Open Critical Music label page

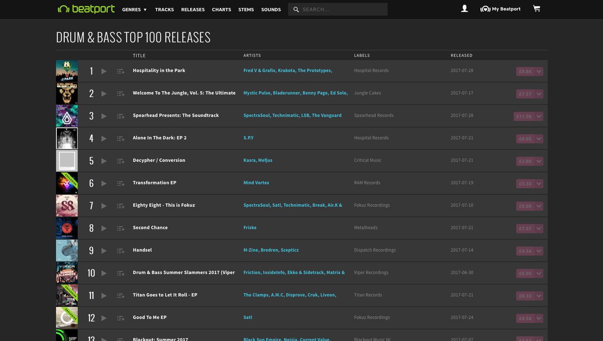tap(368, 160)
